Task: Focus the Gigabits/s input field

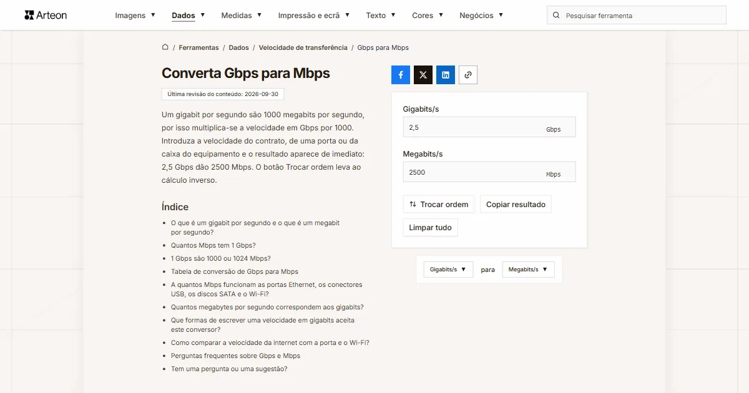Action: pyautogui.click(x=489, y=127)
